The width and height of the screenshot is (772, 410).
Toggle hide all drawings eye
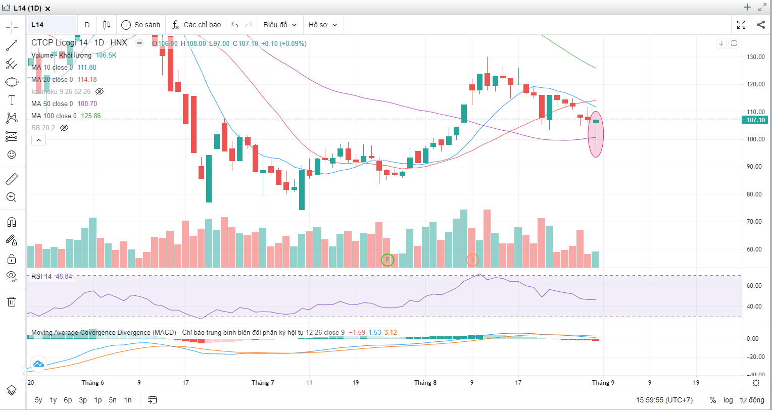[x=12, y=276]
